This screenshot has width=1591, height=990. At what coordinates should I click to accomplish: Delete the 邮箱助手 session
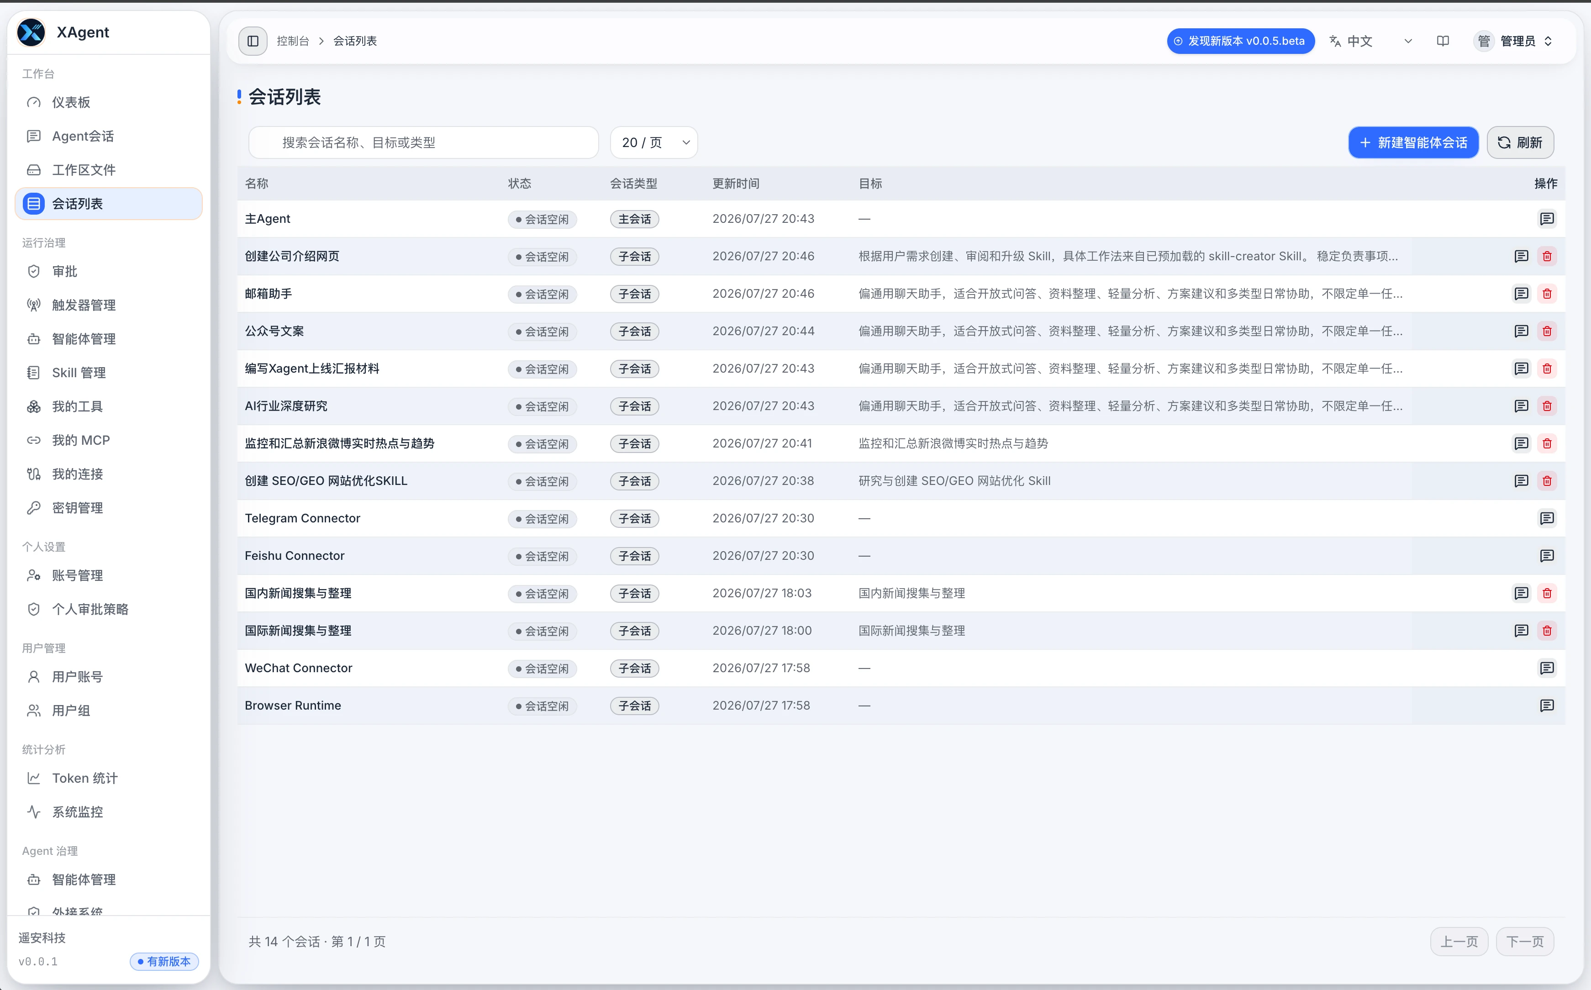[x=1547, y=293]
